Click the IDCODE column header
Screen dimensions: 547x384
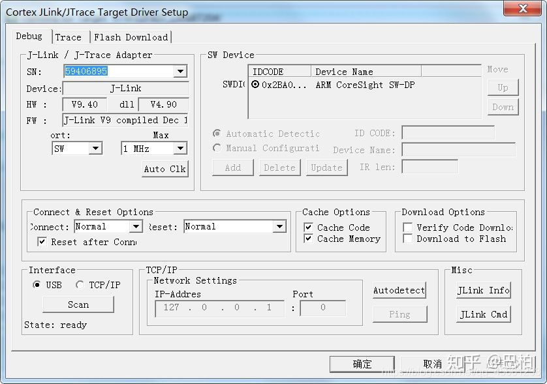[280, 72]
